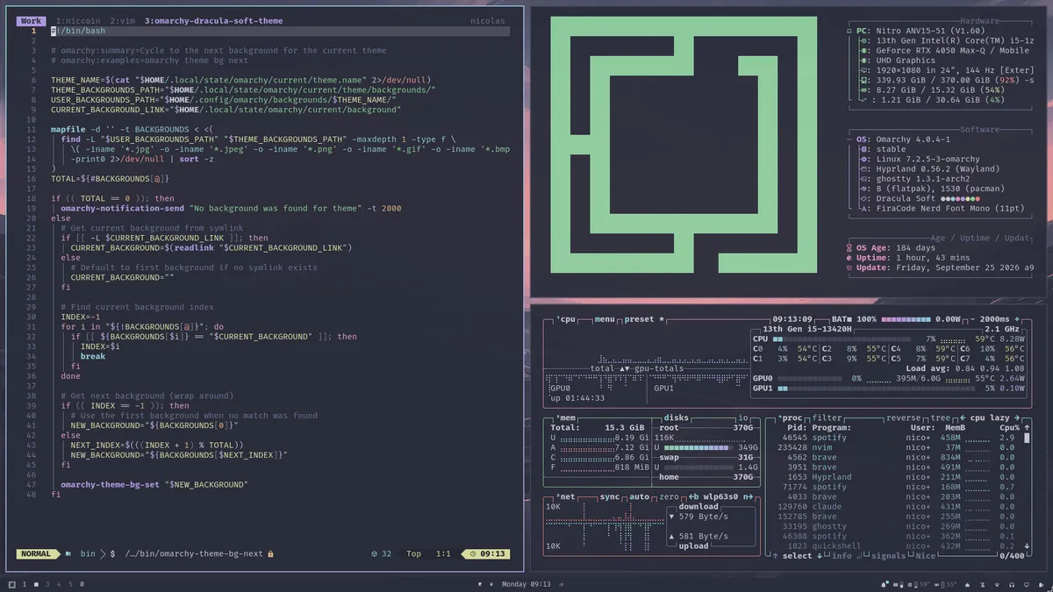1053x592 pixels.
Task: Open the launcher icon at bottom-left corner
Action: (11, 584)
